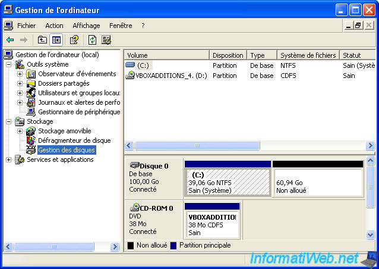
Task: Click the VBOXADDITIONS CD icon in list
Action: (x=130, y=76)
